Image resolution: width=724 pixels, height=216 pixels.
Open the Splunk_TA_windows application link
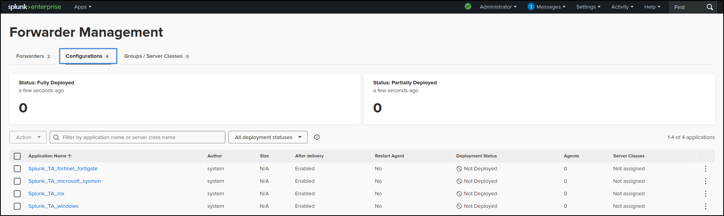pyautogui.click(x=53, y=206)
